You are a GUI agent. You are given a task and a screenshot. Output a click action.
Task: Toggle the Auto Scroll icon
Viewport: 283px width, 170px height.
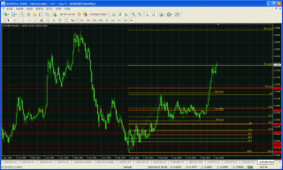click(x=148, y=14)
